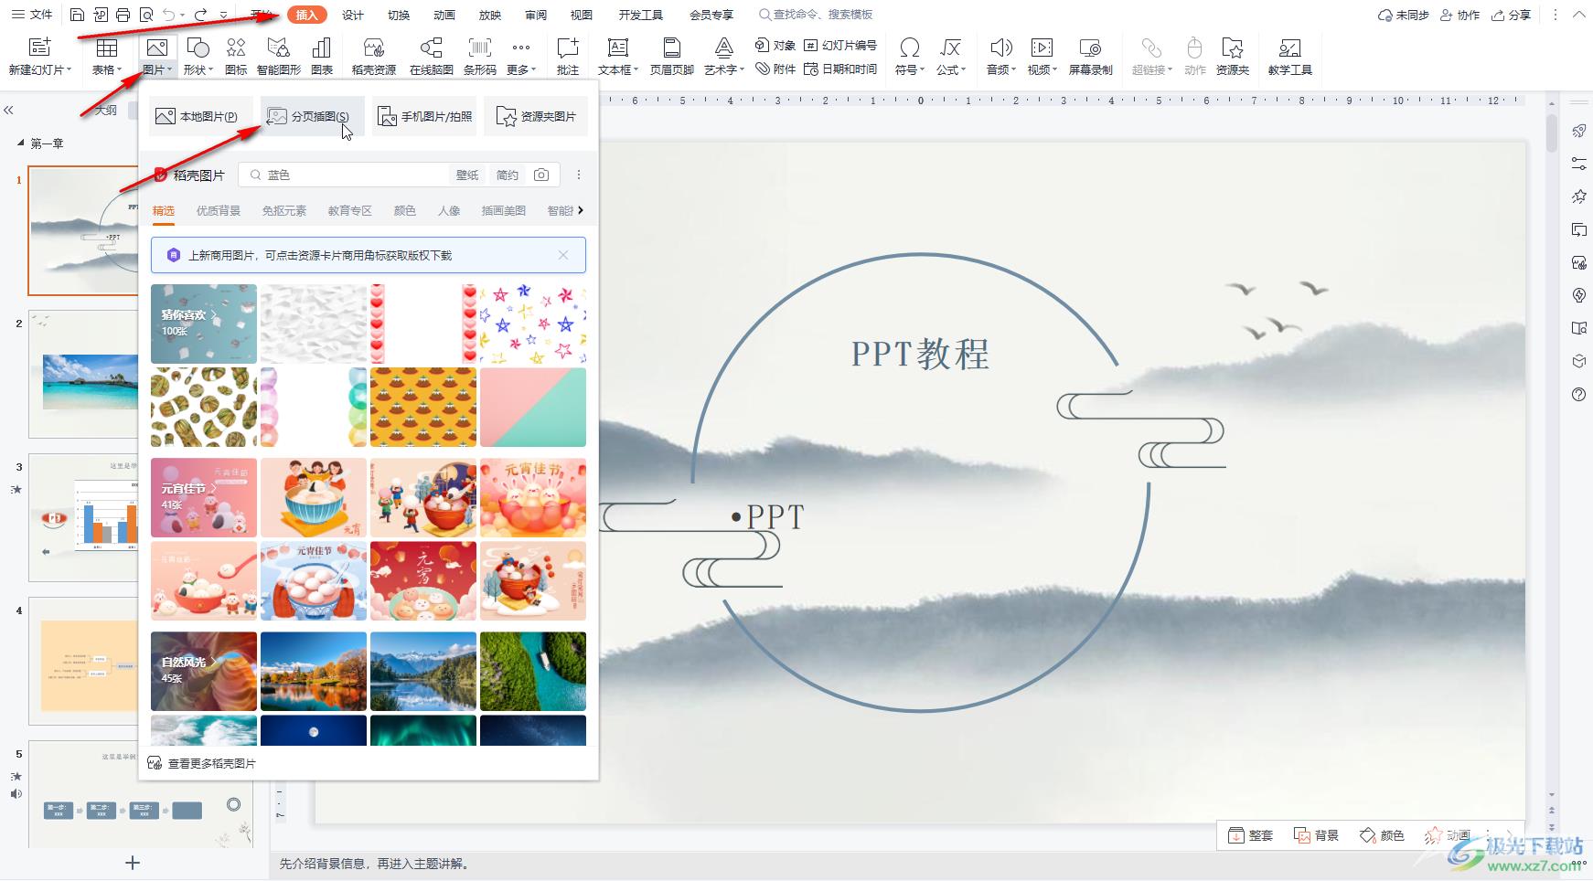Close the commercial picture notice banner
This screenshot has width=1593, height=881.
563,255
